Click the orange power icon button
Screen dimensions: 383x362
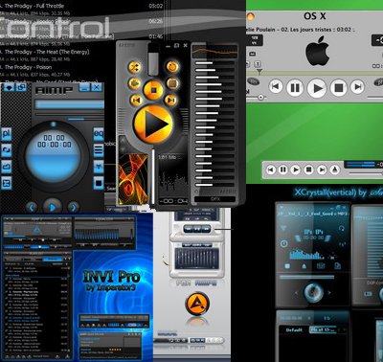pos(172,67)
